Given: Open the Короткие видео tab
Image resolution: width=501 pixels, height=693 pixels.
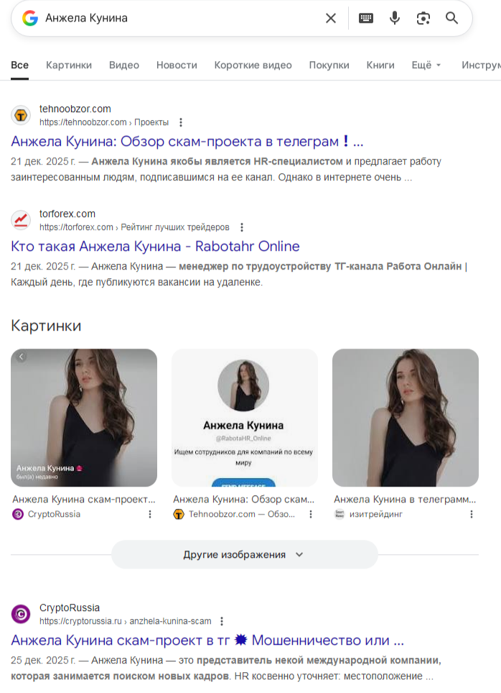Looking at the screenshot, I should coord(253,65).
